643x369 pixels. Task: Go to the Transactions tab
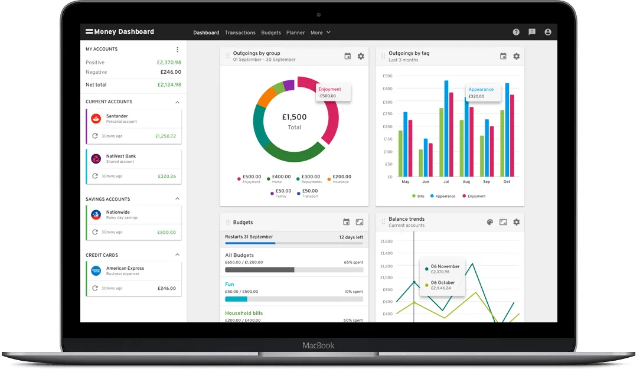pyautogui.click(x=240, y=32)
